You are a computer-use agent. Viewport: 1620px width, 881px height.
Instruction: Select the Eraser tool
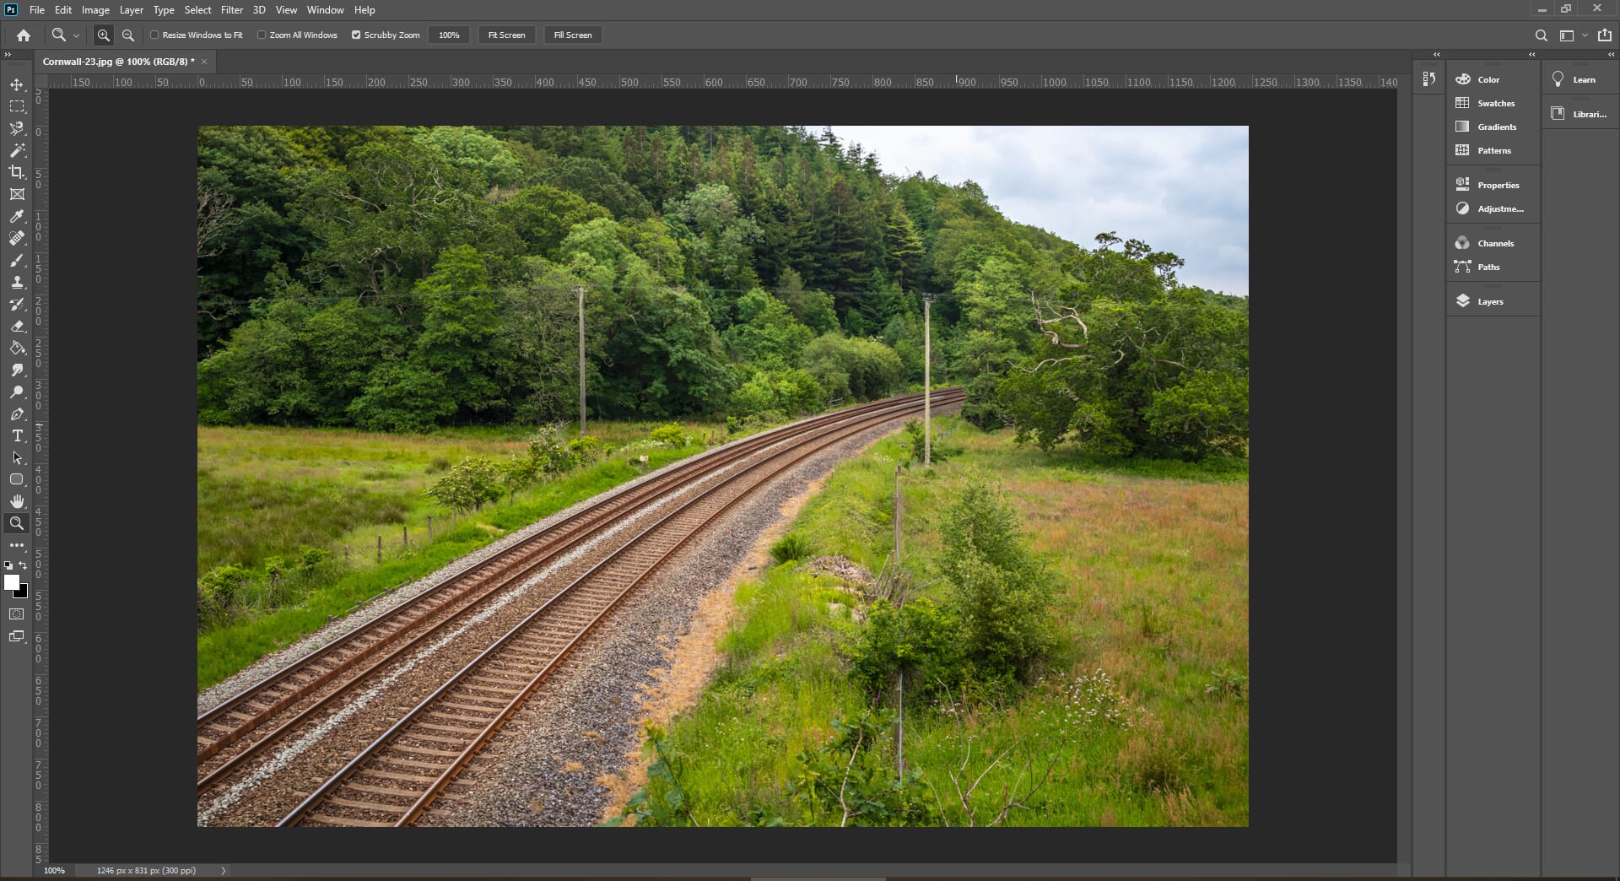pyautogui.click(x=17, y=326)
